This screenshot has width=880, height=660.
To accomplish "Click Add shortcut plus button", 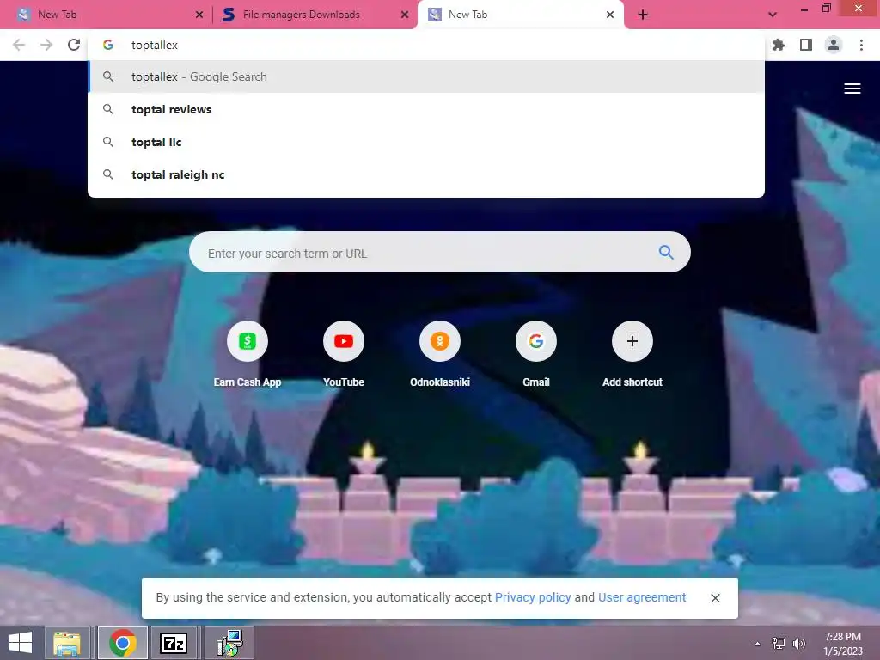I will point(632,341).
